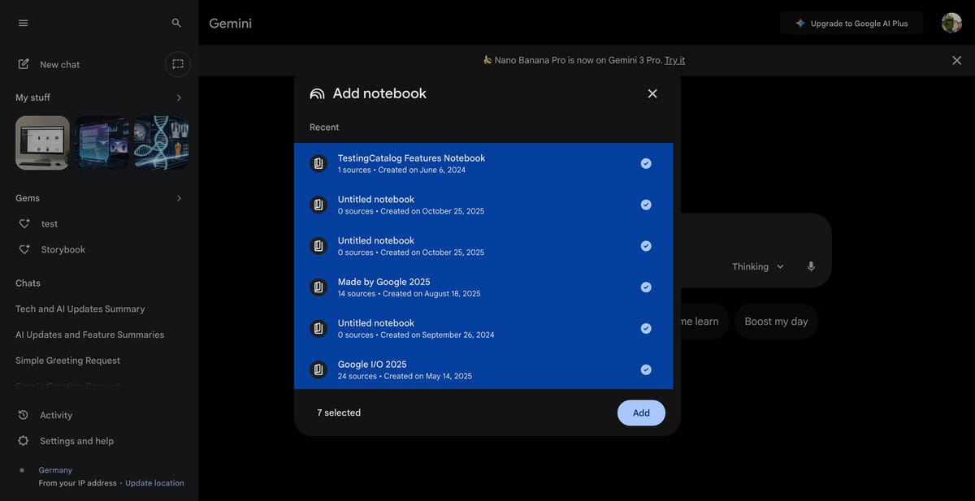Open Activity history icon
Screen dimensions: 975x501
pyautogui.click(x=24, y=415)
